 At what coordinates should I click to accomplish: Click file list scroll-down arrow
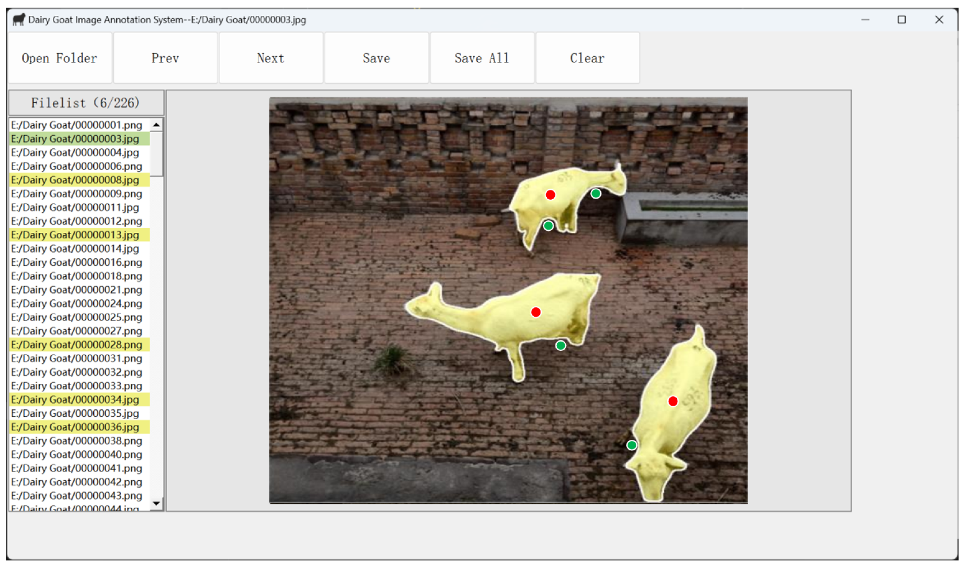[x=156, y=504]
